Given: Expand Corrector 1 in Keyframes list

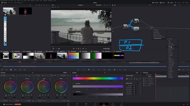Looking at the screenshot, I should coord(147,78).
